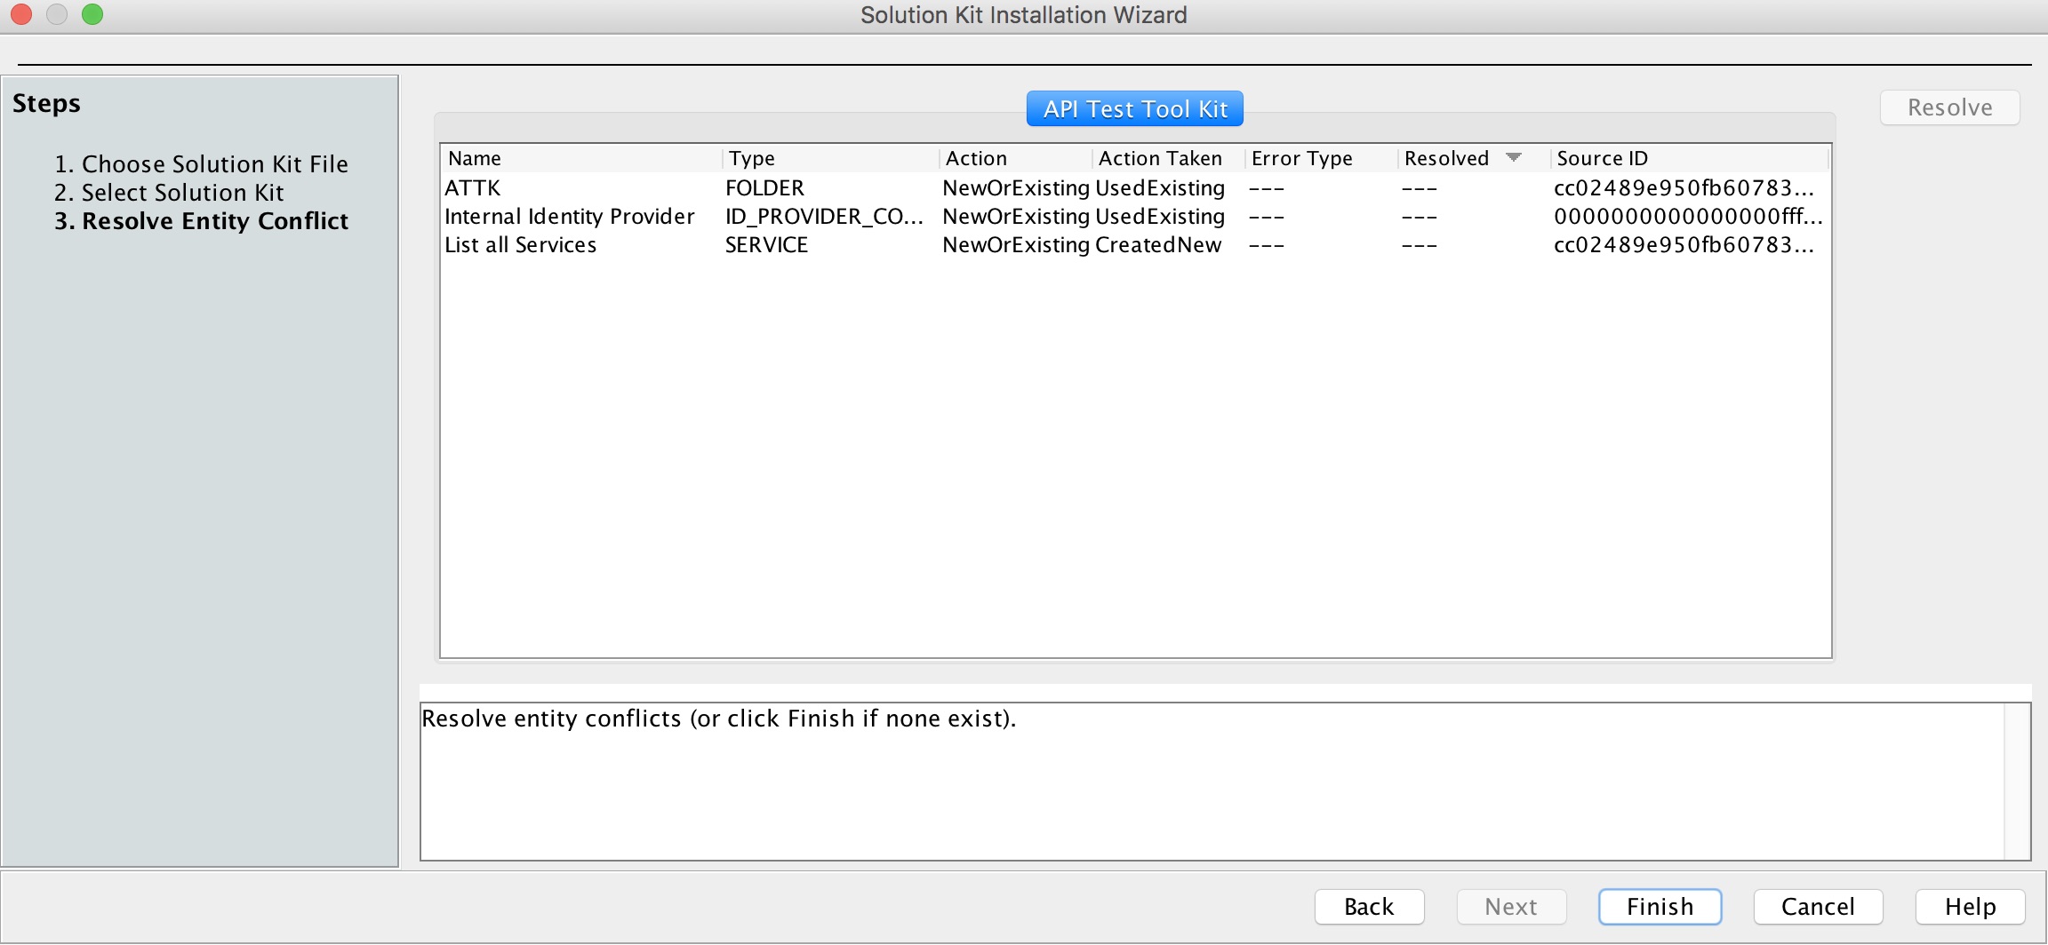
Task: Go Back to the previous step
Action: (1369, 907)
